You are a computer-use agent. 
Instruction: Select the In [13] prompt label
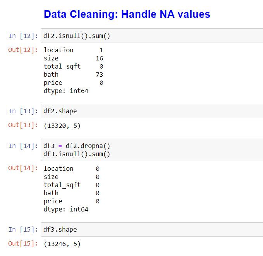[23, 111]
